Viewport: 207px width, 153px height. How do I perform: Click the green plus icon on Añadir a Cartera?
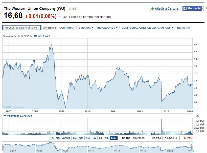click(x=152, y=8)
